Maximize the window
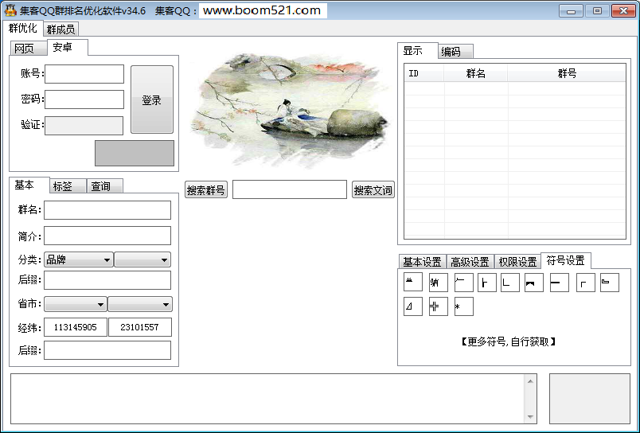Image resolution: width=640 pixels, height=433 pixels. click(x=597, y=11)
